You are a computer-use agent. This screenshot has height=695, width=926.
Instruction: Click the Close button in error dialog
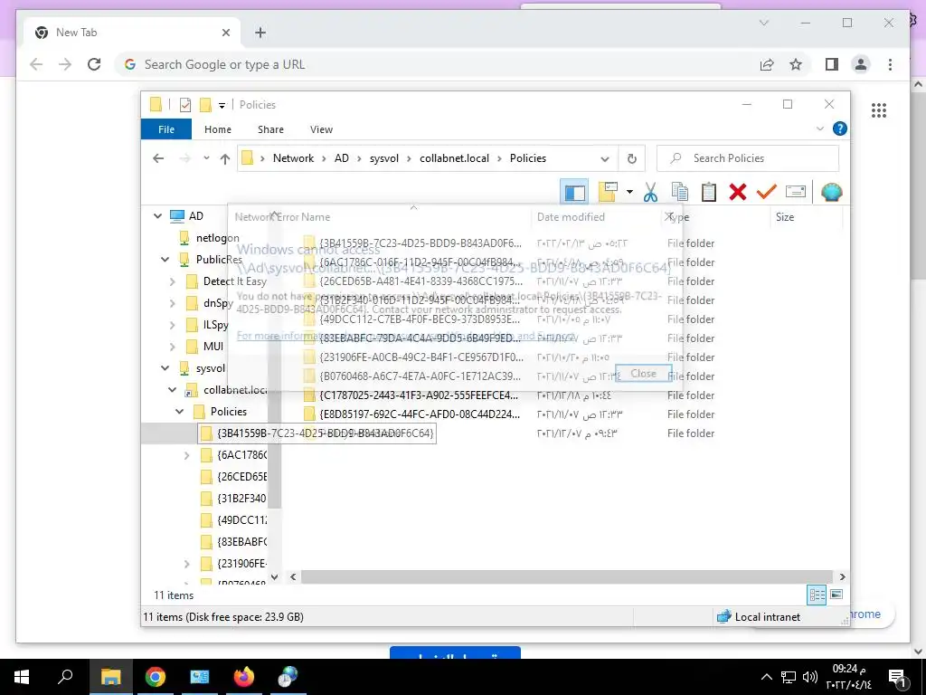point(643,374)
